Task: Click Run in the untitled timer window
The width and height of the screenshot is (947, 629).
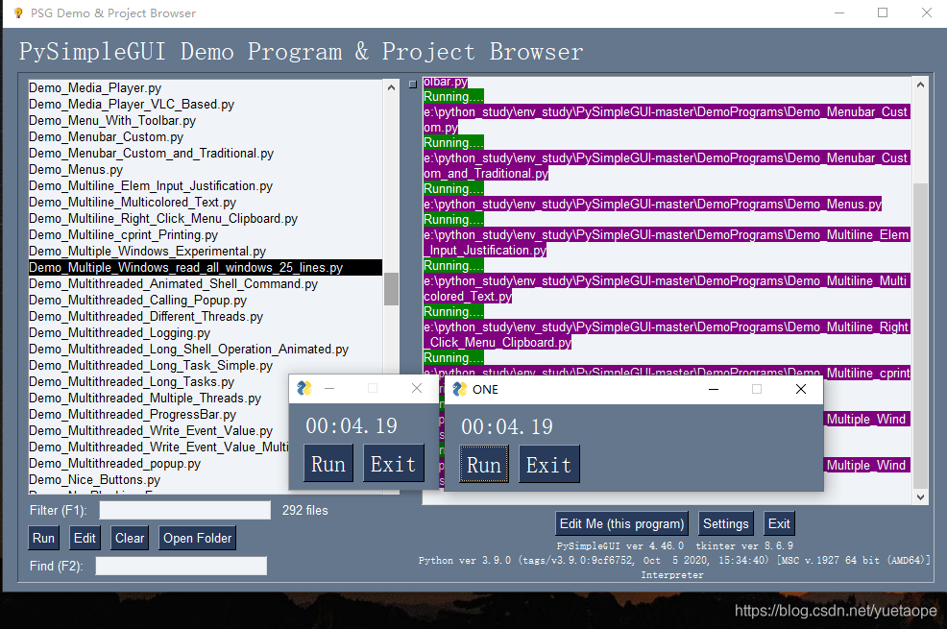Action: point(328,464)
